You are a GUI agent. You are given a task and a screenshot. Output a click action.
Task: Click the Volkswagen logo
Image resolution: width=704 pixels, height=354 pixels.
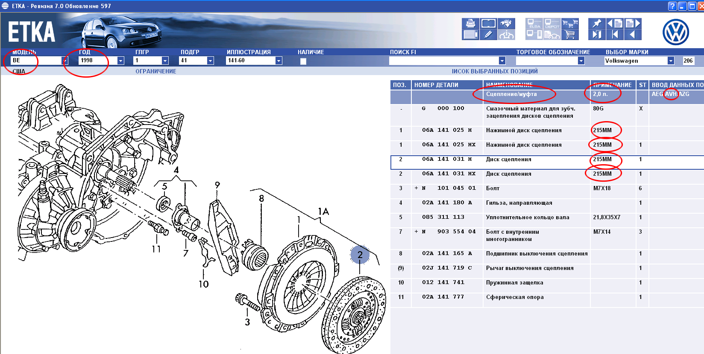675,32
